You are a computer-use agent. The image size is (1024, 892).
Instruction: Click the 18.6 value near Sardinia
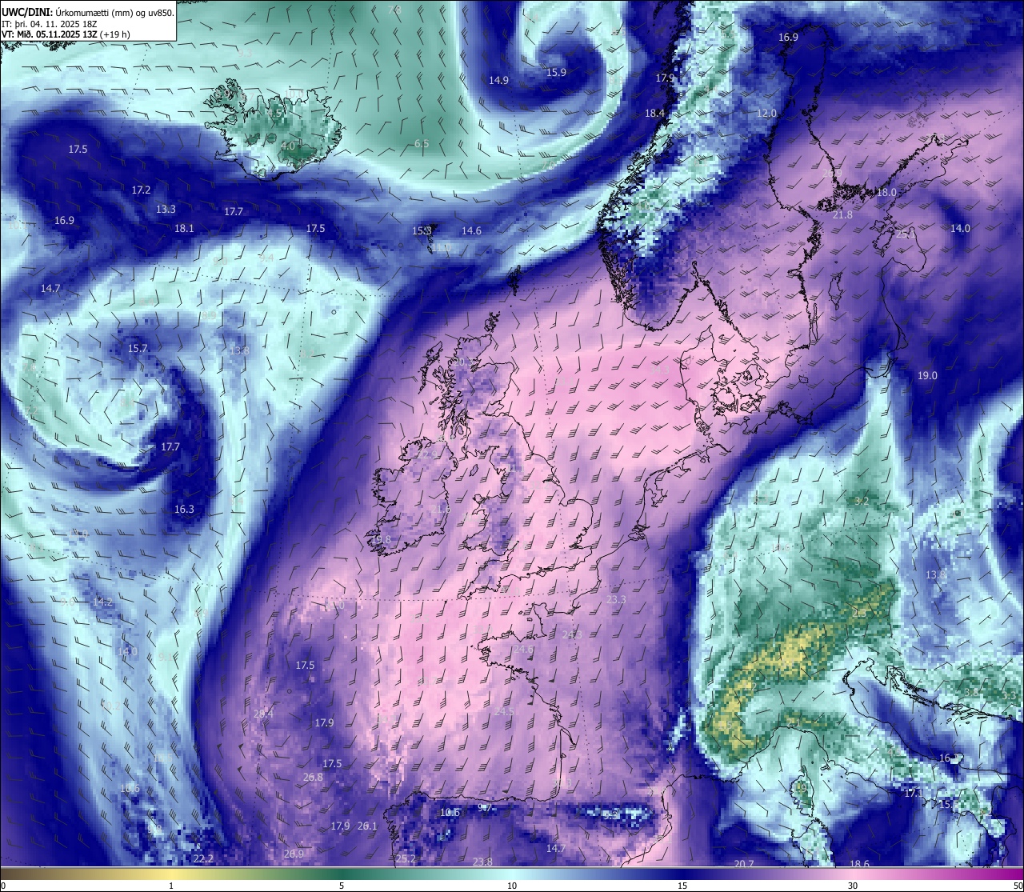[859, 864]
